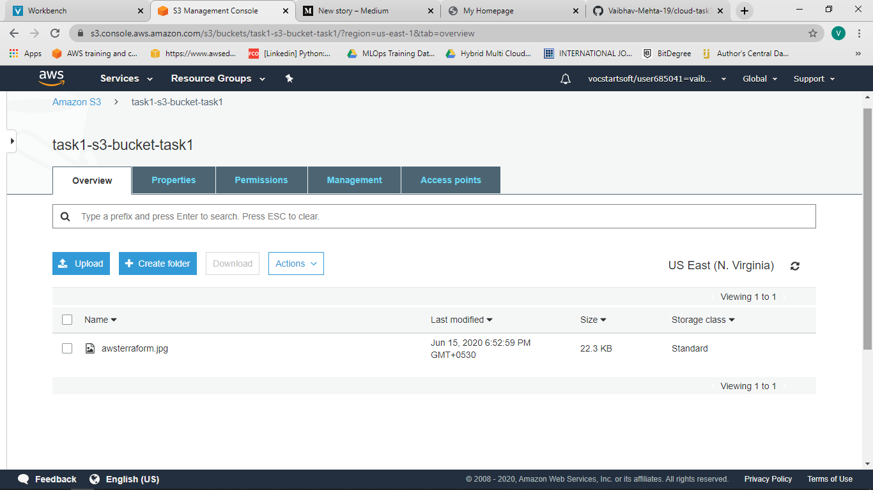Open the Services menu dropdown
The height and width of the screenshot is (490, 873).
click(125, 78)
